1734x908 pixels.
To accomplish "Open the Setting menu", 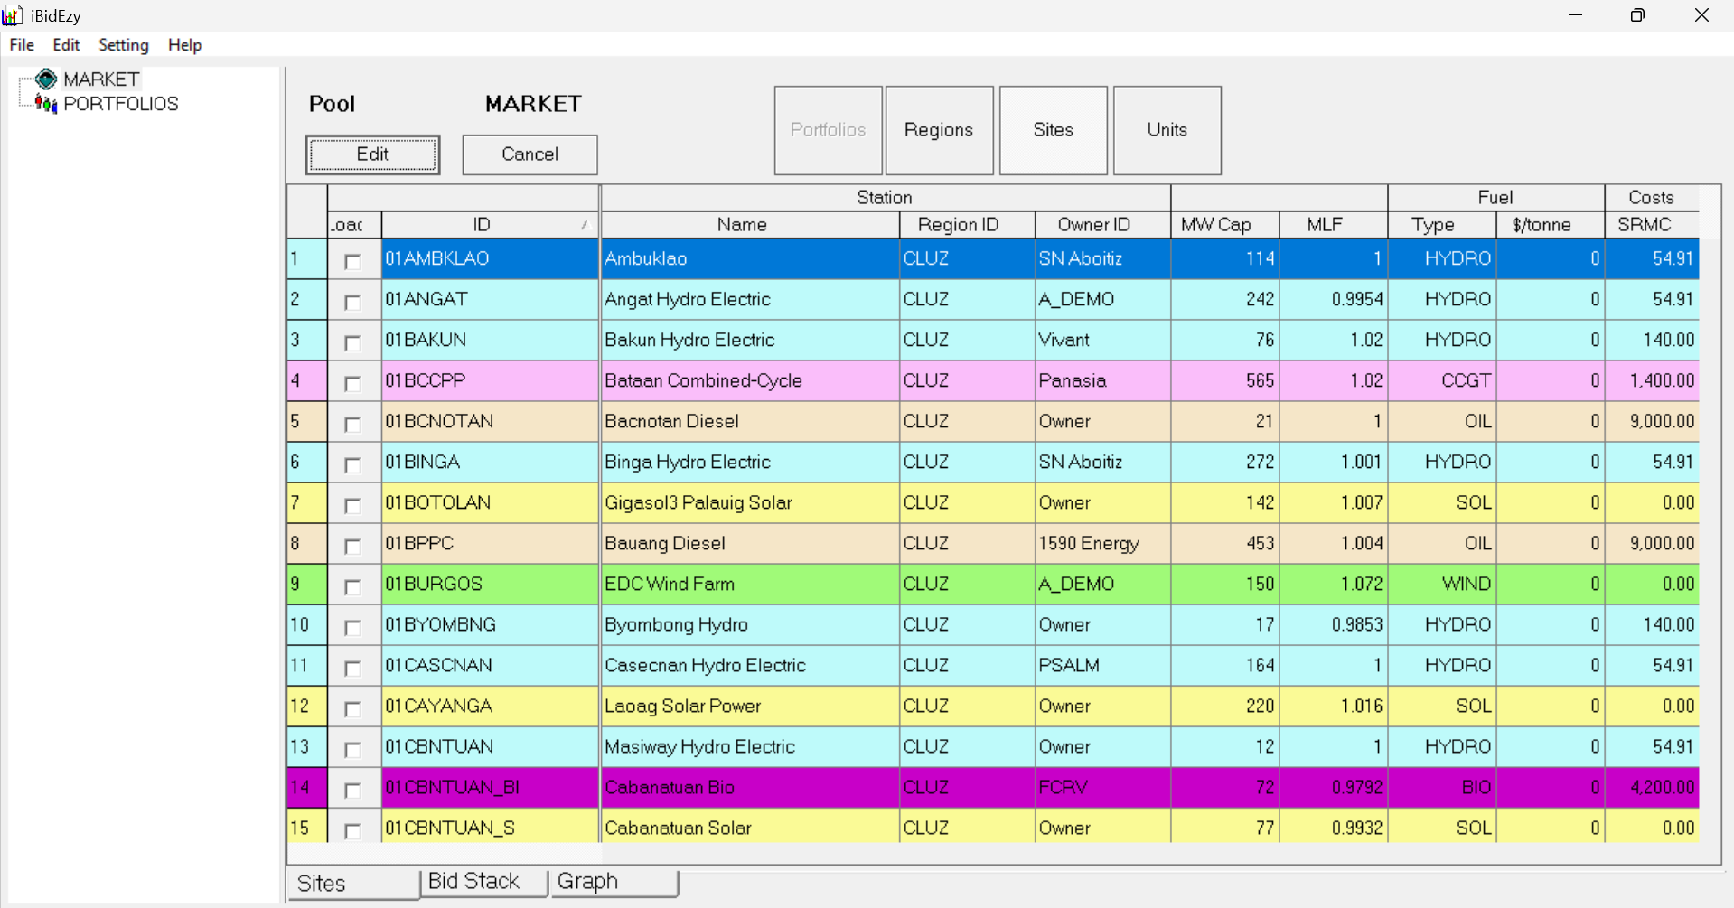I will click(x=123, y=45).
